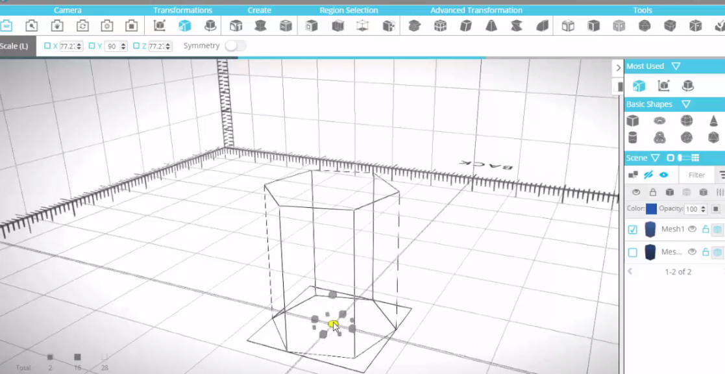The image size is (725, 374).
Task: Select the Taper tool icon
Action: click(x=491, y=26)
